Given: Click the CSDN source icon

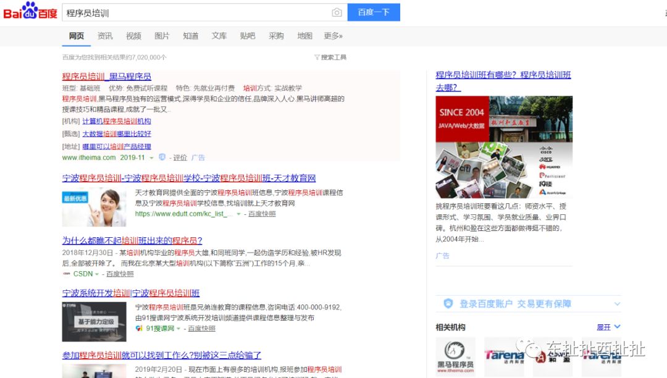Looking at the screenshot, I should pyautogui.click(x=66, y=274).
